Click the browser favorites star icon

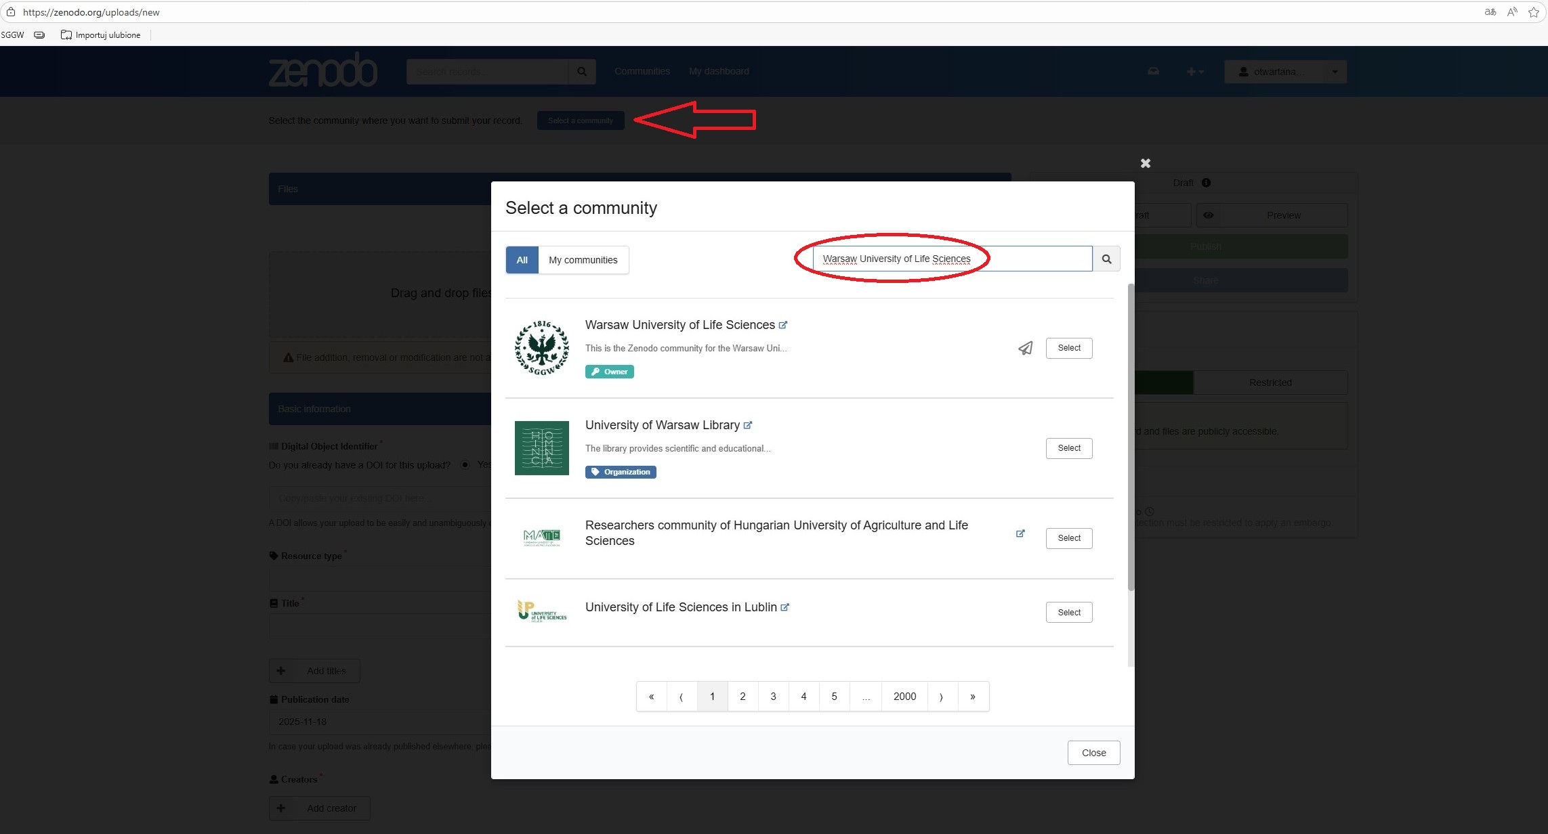pos(1534,12)
